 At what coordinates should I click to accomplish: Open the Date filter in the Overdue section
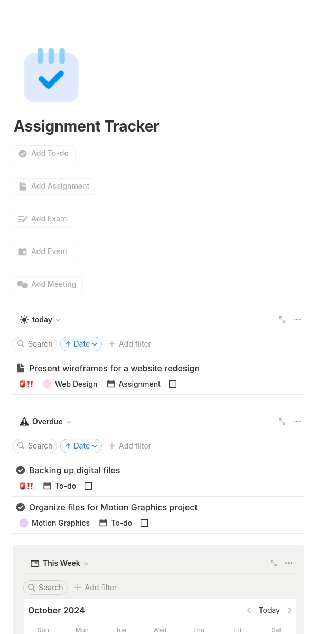[81, 446]
